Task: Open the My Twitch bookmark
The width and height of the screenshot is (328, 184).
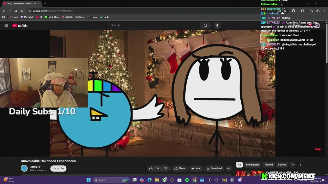Action: click(x=27, y=17)
